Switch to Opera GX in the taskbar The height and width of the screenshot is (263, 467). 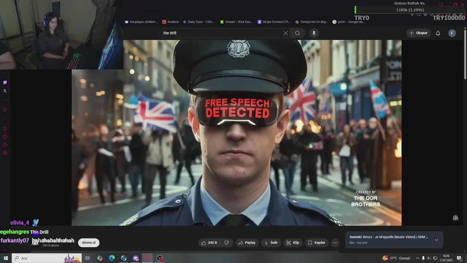coord(148,258)
